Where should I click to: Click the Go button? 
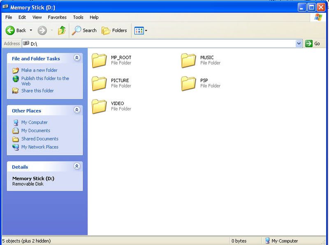click(x=313, y=44)
